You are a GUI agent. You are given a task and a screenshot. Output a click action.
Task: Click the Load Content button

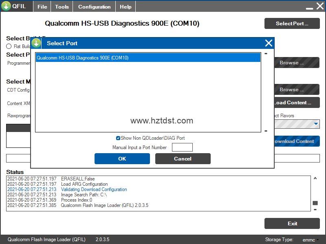pos(297,103)
